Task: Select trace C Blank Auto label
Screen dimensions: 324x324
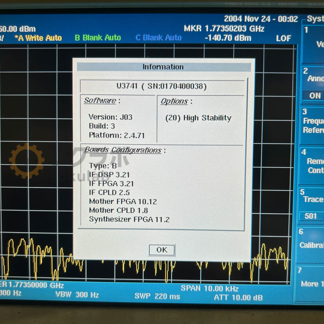Action: pyautogui.click(x=158, y=38)
